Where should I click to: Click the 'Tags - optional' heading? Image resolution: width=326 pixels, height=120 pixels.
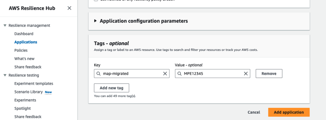coord(111,43)
